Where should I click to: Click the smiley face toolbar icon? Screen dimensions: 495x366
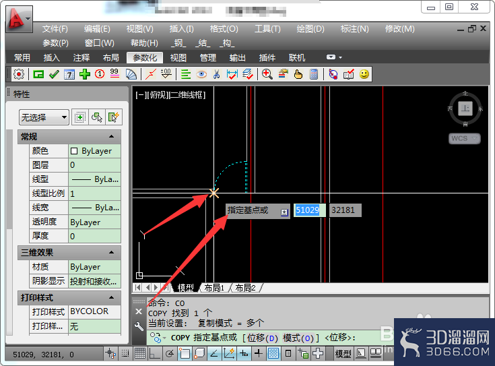click(364, 75)
